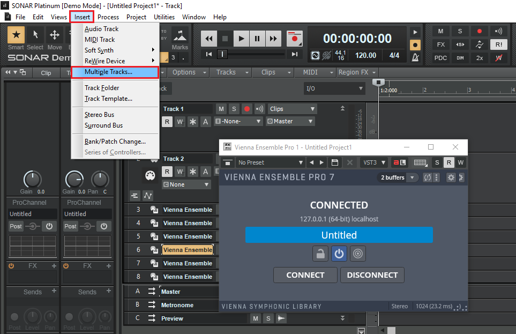
Task: Pause playback in the transport
Action: (257, 39)
